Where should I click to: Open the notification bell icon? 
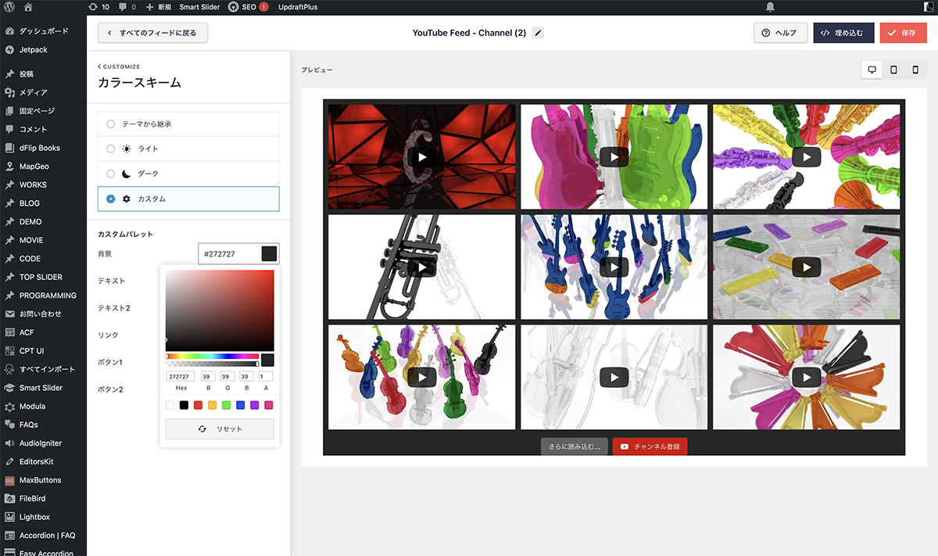770,7
